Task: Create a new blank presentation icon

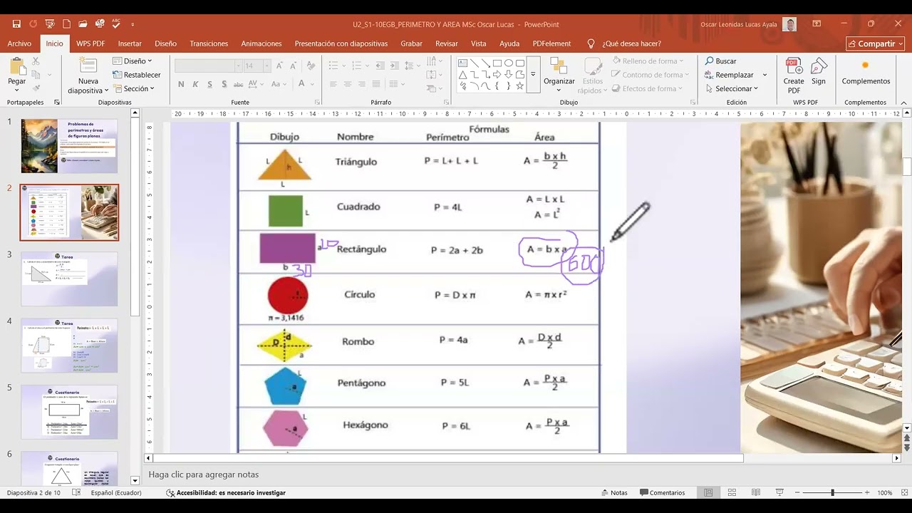Action: 67,24
